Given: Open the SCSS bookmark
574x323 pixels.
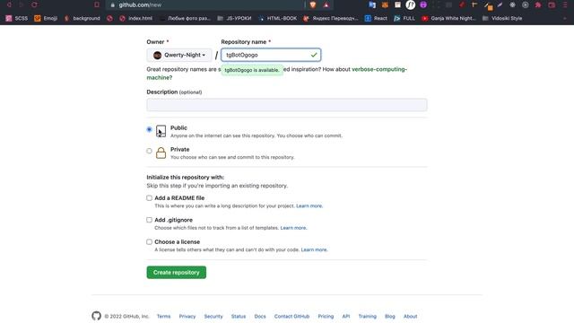Looking at the screenshot, I should point(17,18).
